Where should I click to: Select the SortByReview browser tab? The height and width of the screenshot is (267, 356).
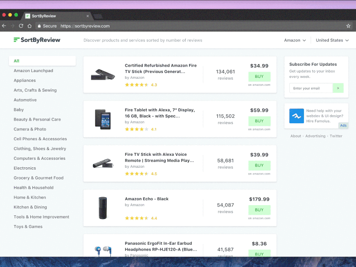coord(57,16)
